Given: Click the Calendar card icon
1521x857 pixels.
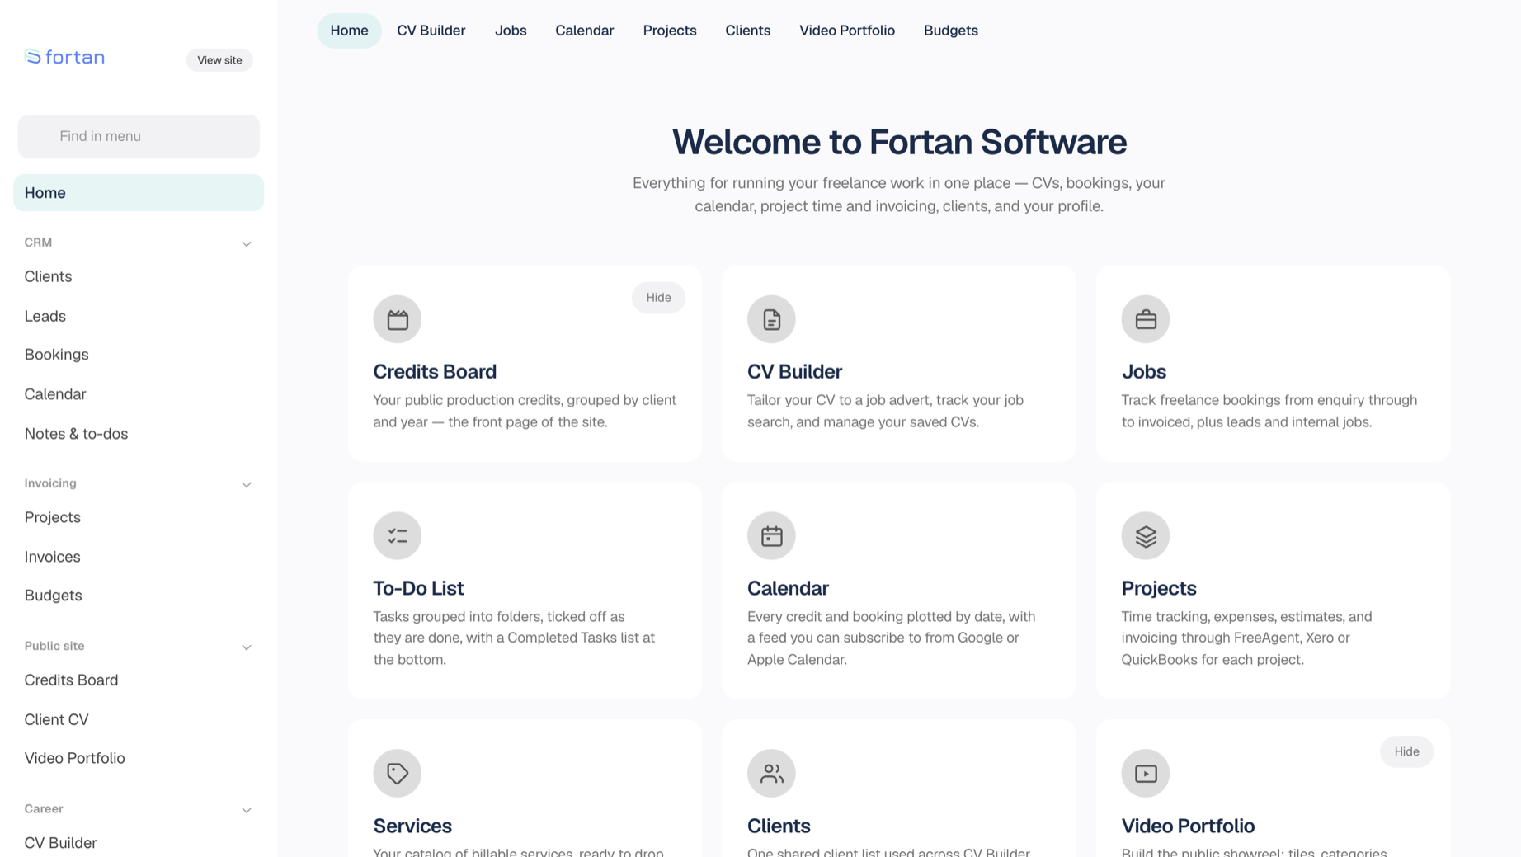Looking at the screenshot, I should (x=771, y=536).
